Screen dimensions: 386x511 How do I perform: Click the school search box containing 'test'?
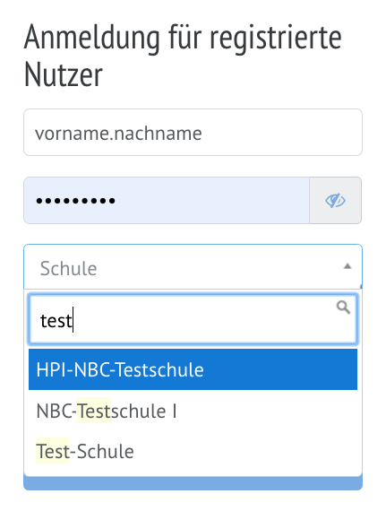[193, 319]
